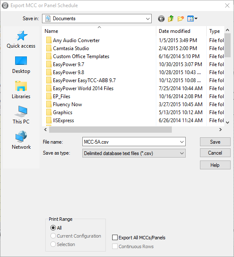Click the Save button

pyautogui.click(x=215, y=142)
